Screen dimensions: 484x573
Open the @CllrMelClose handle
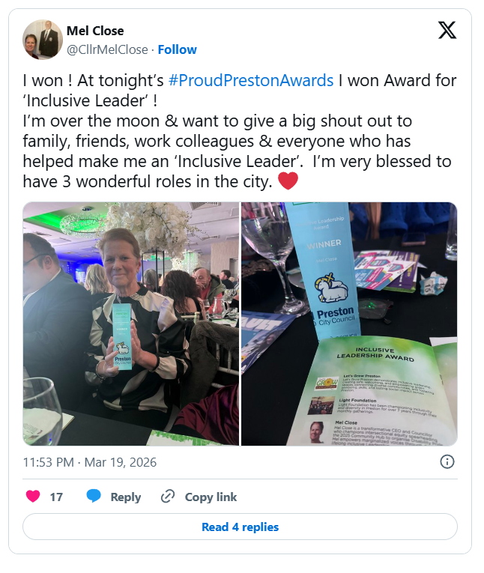pos(107,49)
